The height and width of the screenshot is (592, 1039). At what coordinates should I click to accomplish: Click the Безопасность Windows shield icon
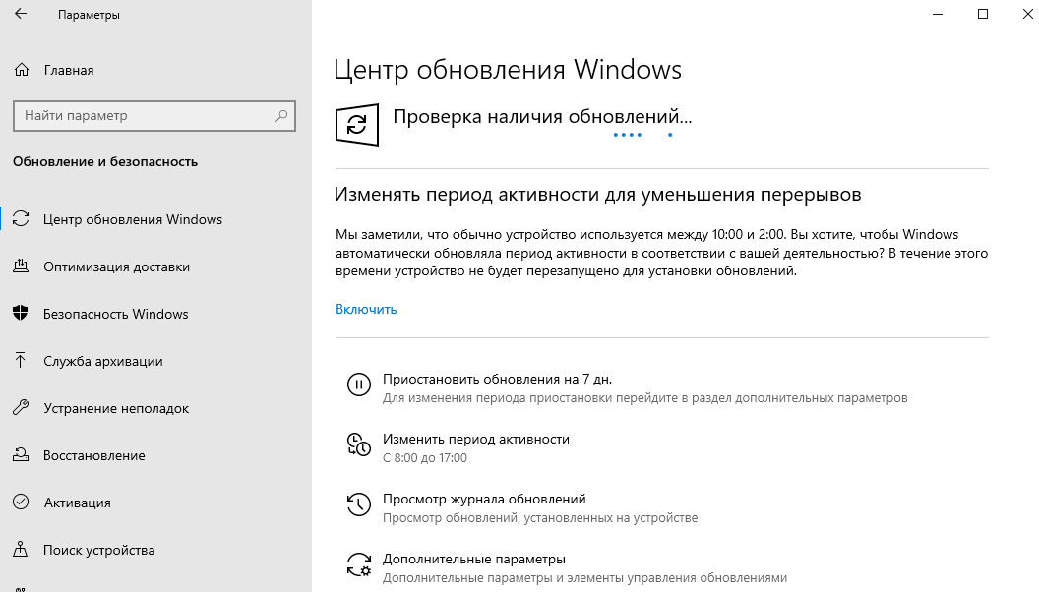tap(21, 314)
